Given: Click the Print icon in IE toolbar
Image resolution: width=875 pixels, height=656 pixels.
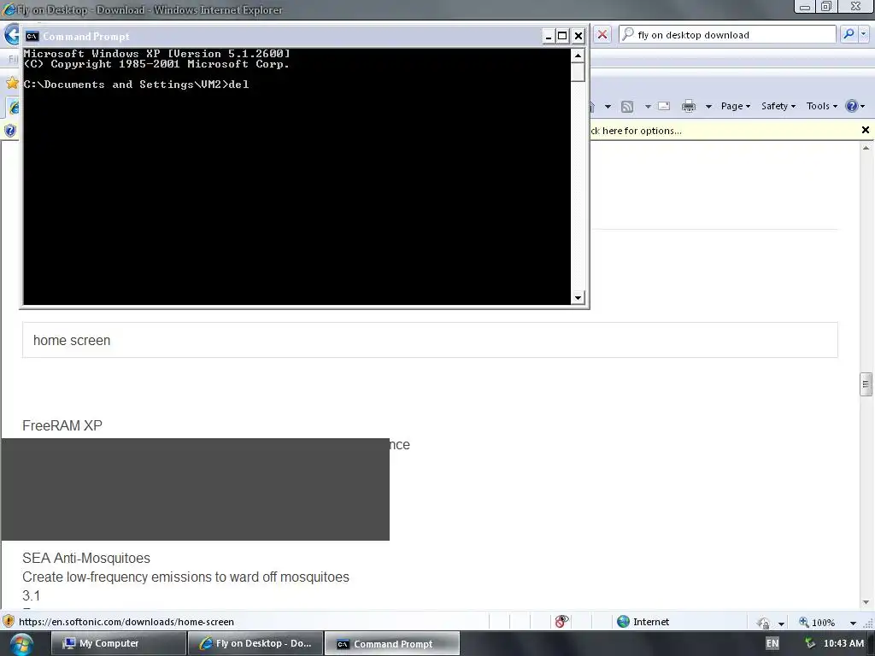Looking at the screenshot, I should pyautogui.click(x=689, y=106).
